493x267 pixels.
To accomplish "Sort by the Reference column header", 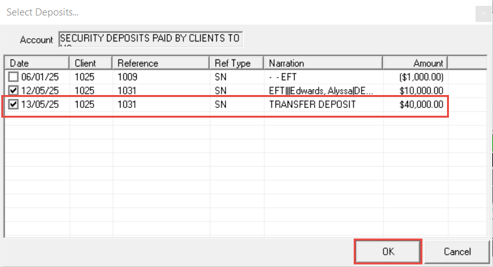I will [x=162, y=63].
